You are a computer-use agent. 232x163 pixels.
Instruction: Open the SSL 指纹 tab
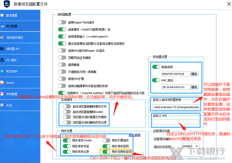pos(11,60)
